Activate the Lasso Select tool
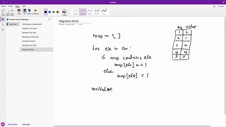 pos(8,12)
